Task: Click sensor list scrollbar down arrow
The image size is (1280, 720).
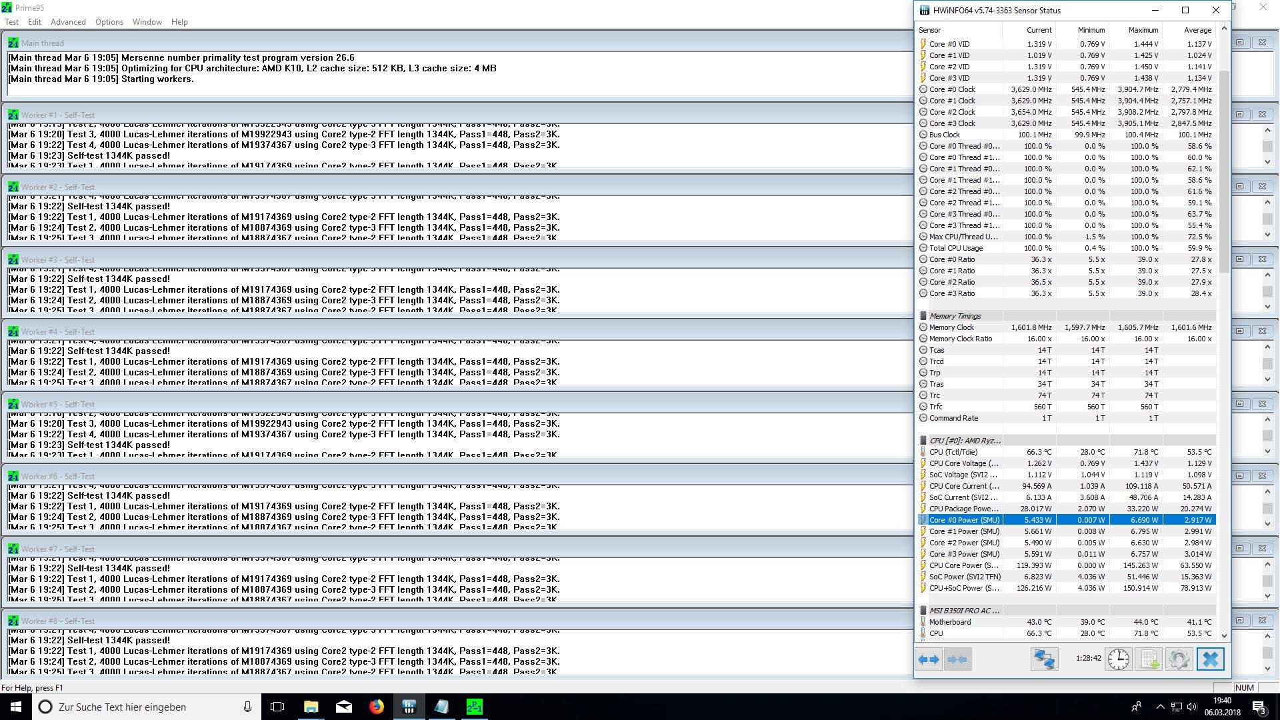Action: click(1224, 635)
